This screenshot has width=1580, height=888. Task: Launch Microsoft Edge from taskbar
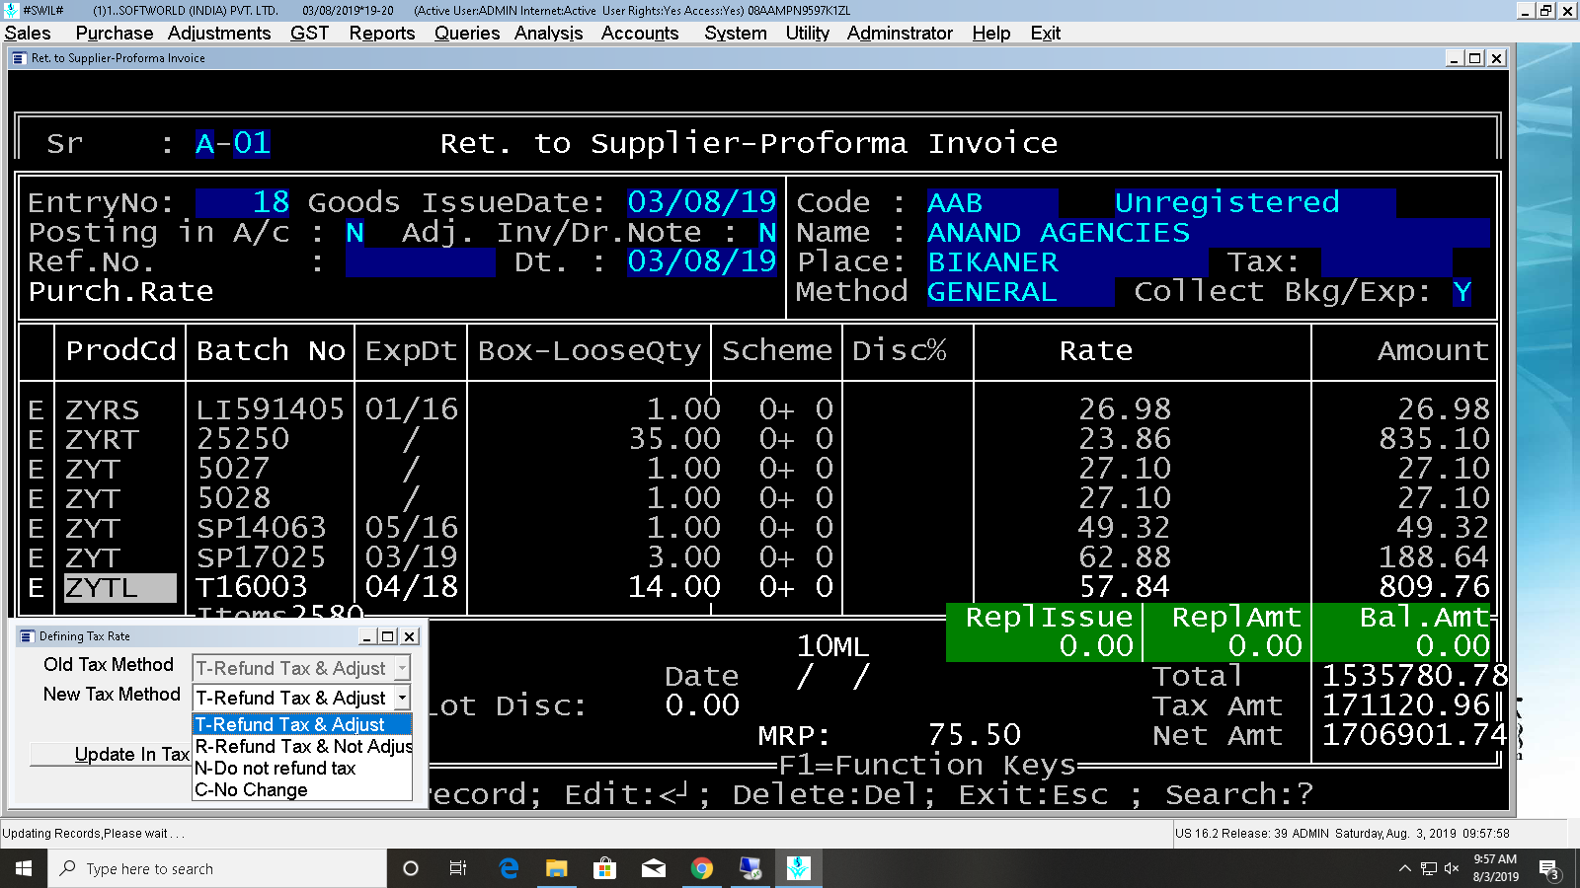point(509,868)
